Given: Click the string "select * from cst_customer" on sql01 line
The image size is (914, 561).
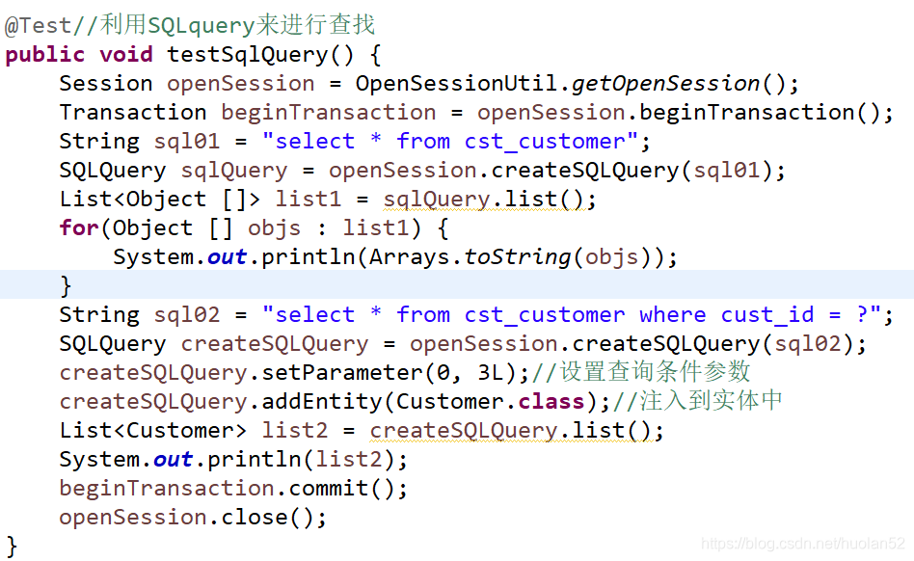Looking at the screenshot, I should click(x=450, y=142).
